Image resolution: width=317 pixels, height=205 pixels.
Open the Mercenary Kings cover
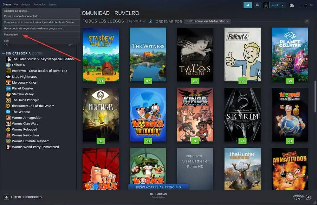coord(195,115)
